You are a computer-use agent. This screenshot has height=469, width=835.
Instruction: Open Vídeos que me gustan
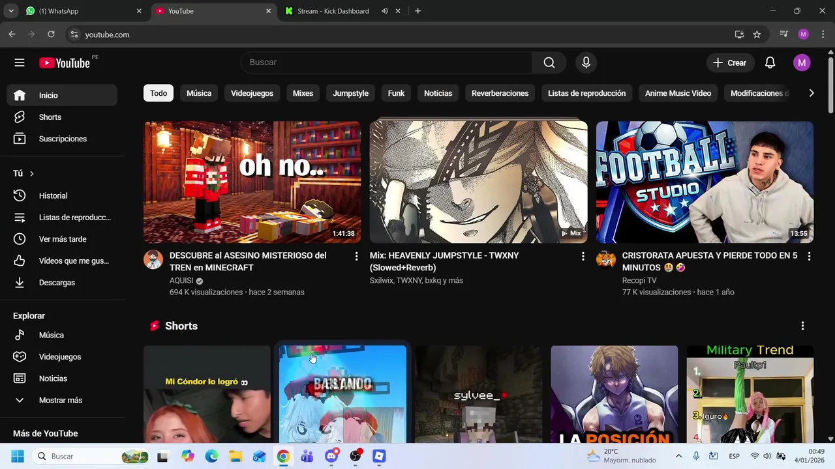62,261
